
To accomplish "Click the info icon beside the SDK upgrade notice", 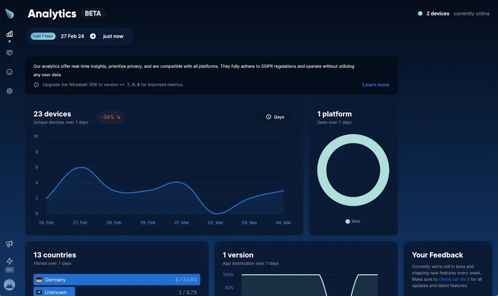I will pyautogui.click(x=36, y=85).
